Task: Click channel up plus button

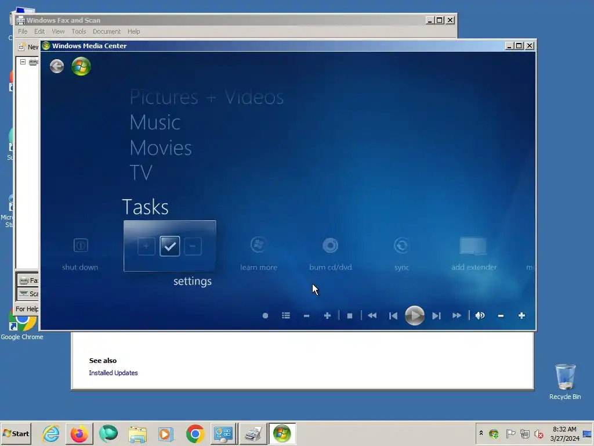Action: point(327,315)
